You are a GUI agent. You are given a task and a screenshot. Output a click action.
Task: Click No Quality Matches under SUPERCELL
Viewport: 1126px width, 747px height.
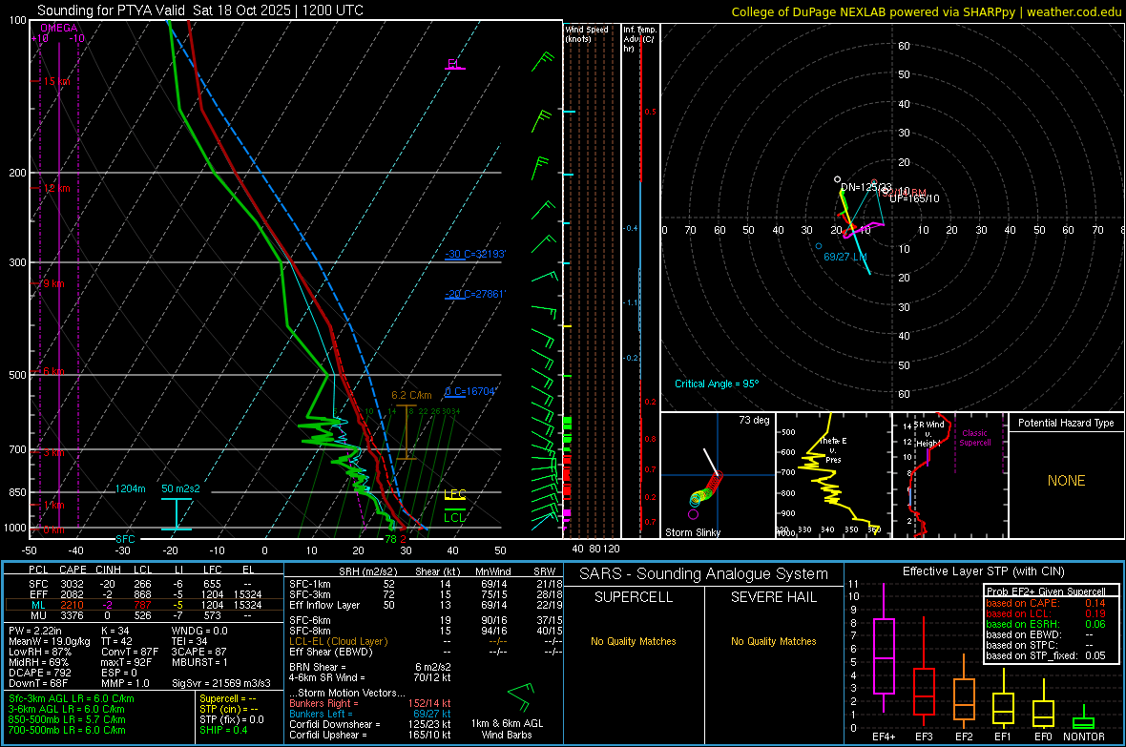(x=634, y=641)
